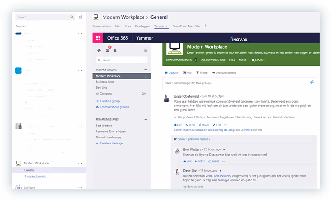
Task: Click the search magnifier icon in Teams sidebar
Action: [72, 17]
